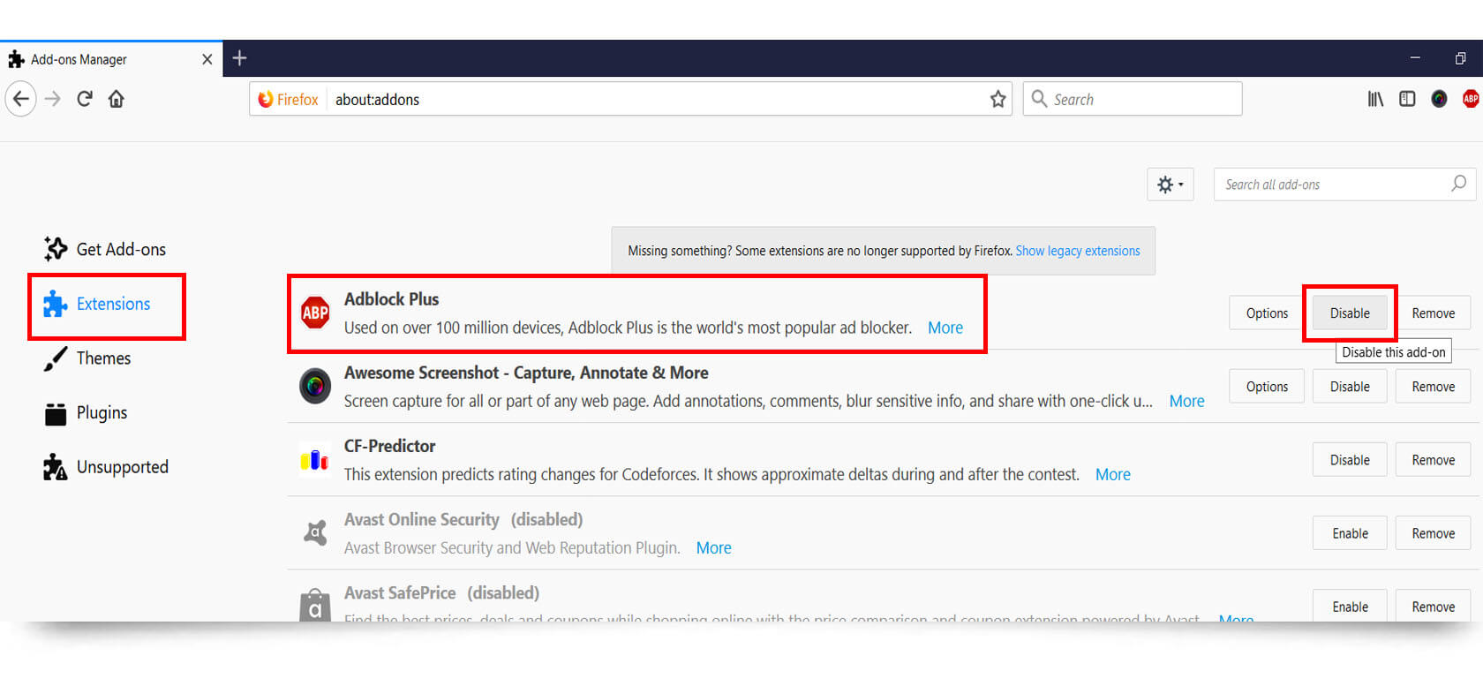
Task: Disable the CF-Predictor extension
Action: click(1350, 460)
